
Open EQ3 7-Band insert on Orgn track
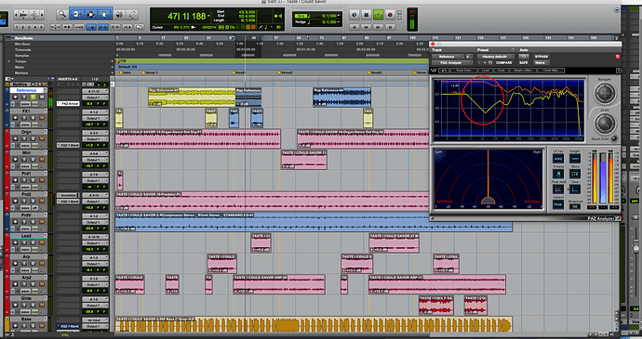[x=68, y=145]
